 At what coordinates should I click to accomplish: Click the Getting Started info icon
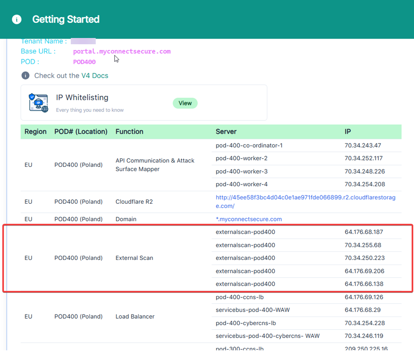(17, 19)
